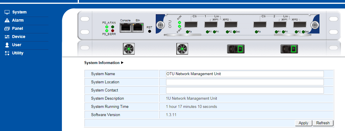Viewport: 345px width, 131px height.
Task: Click the System Contact input field
Action: click(x=245, y=90)
